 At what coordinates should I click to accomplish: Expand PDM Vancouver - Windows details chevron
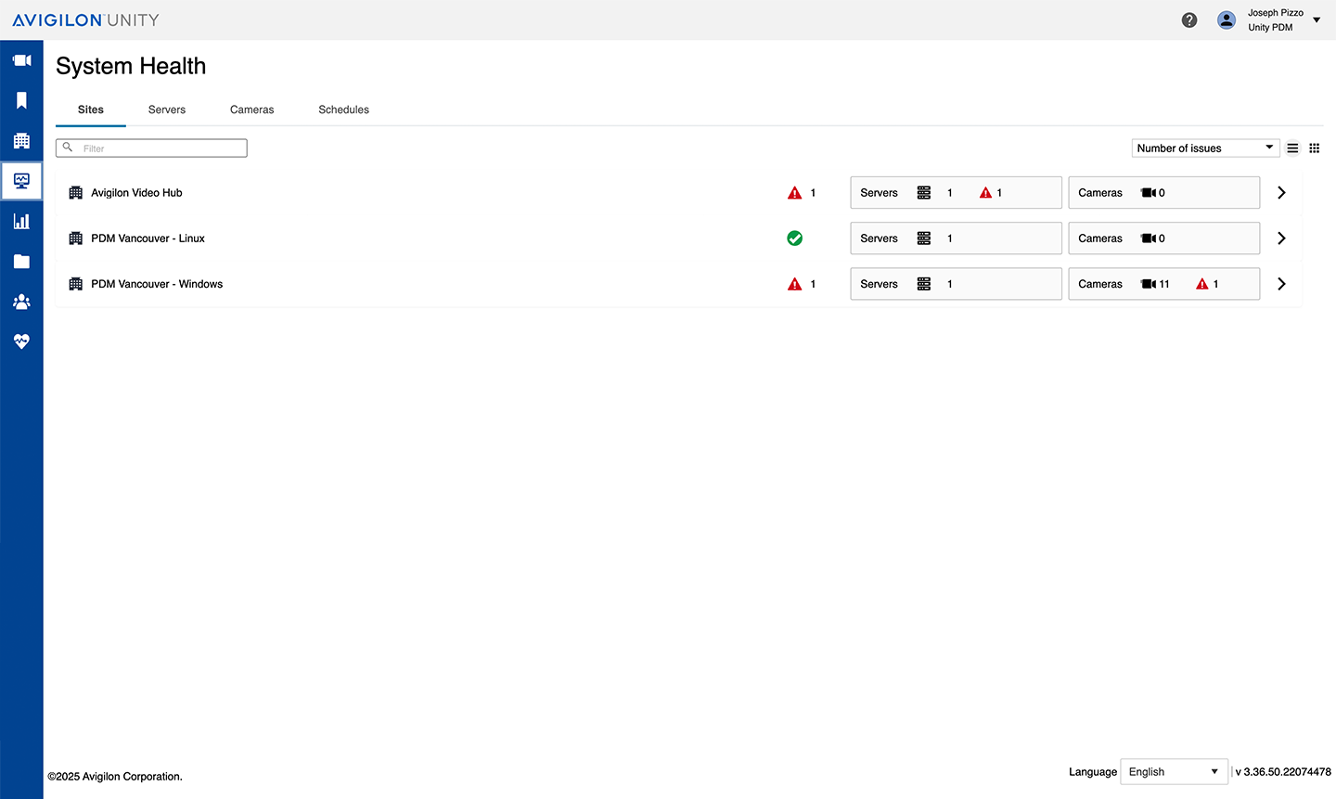(x=1281, y=284)
